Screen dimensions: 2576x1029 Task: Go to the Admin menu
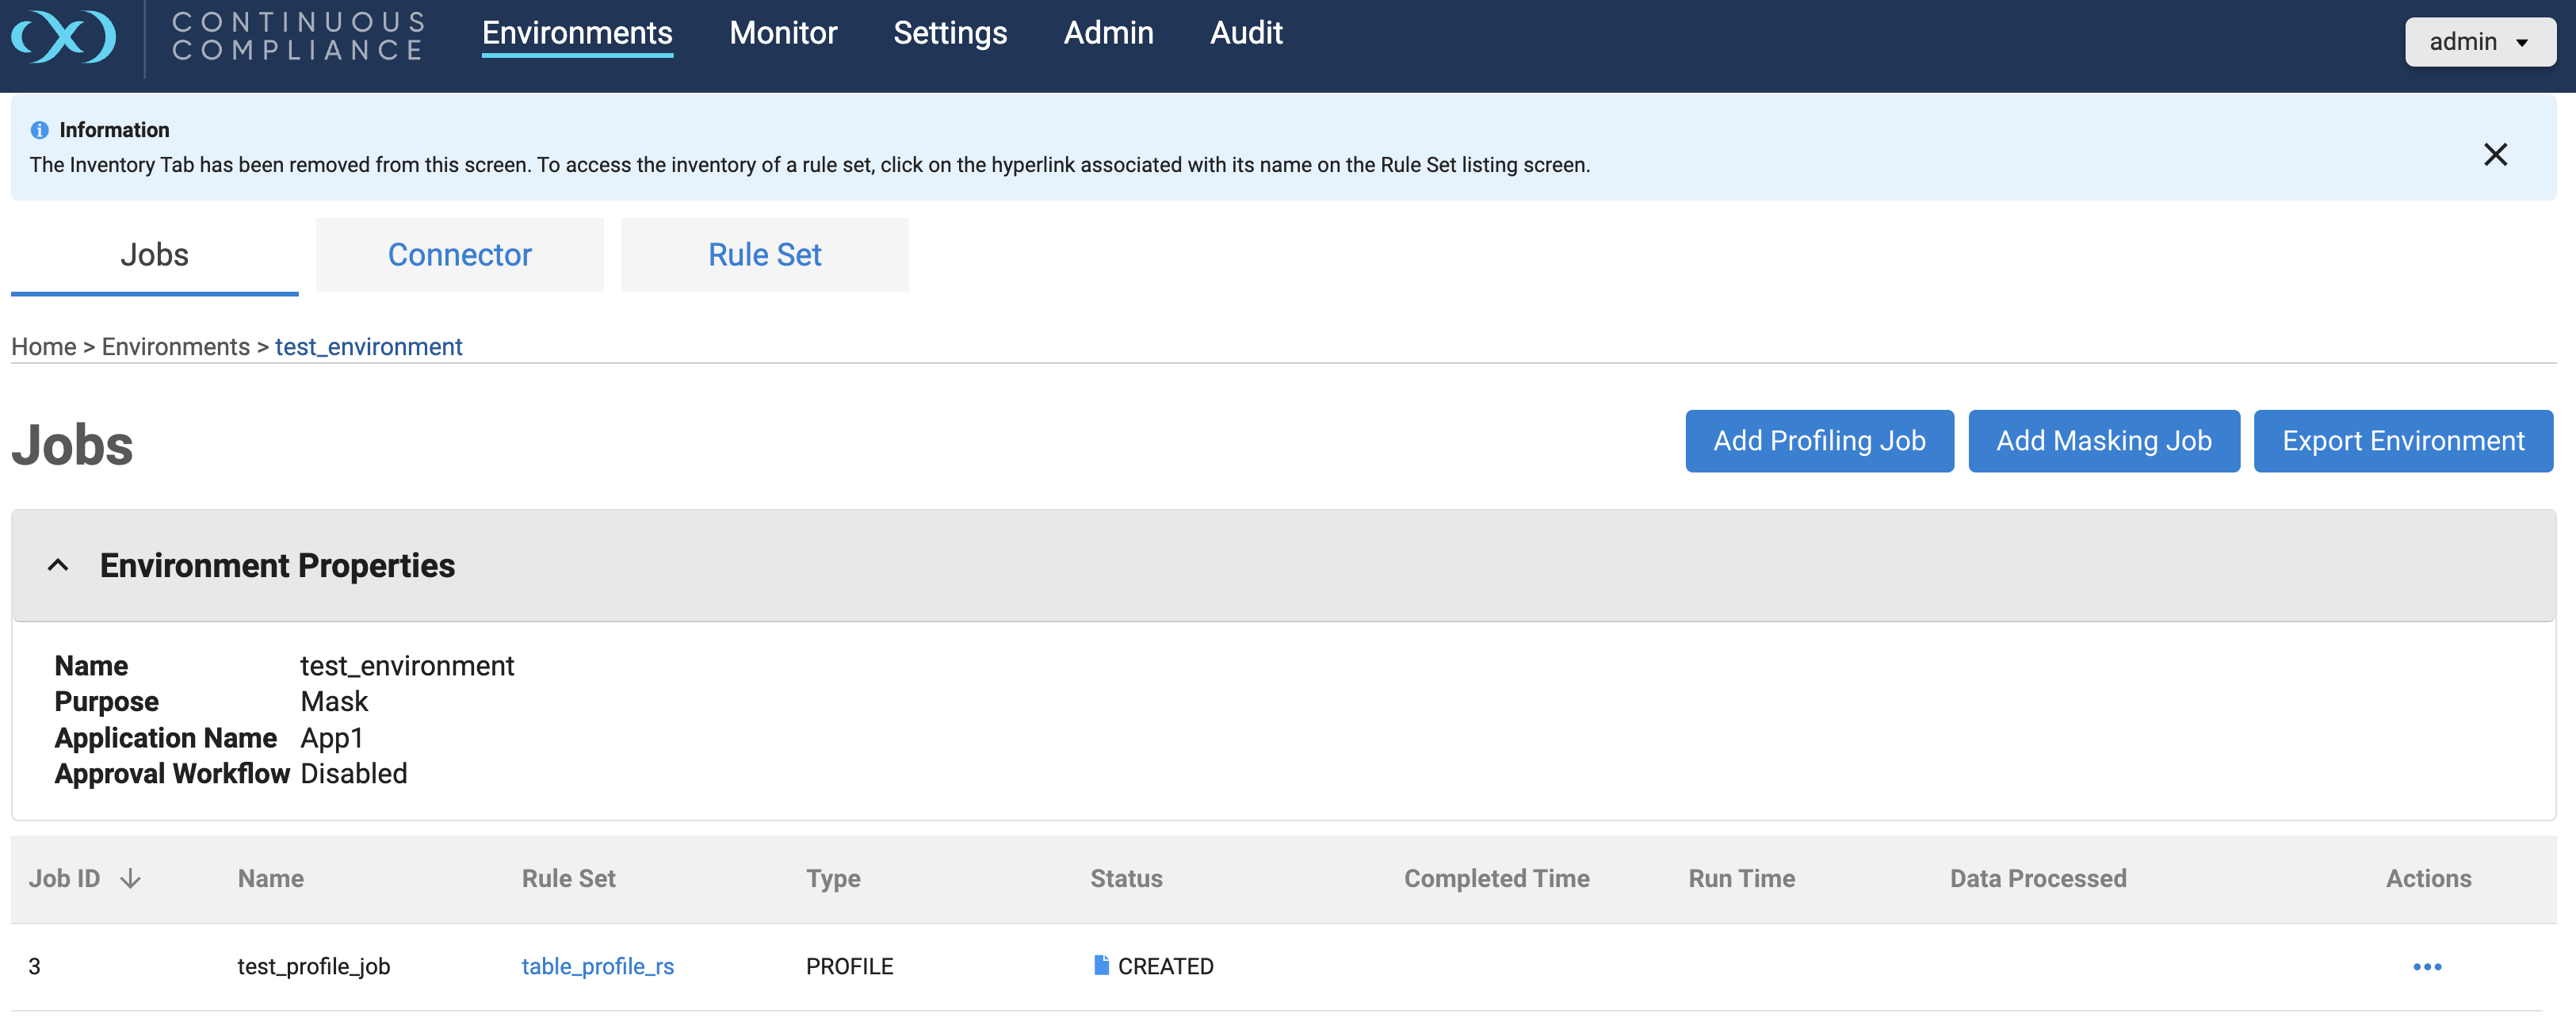click(x=1107, y=33)
